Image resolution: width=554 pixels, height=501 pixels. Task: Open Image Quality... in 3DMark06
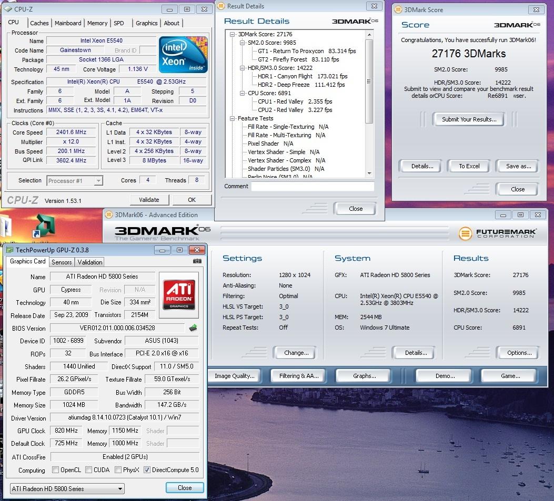coord(234,376)
